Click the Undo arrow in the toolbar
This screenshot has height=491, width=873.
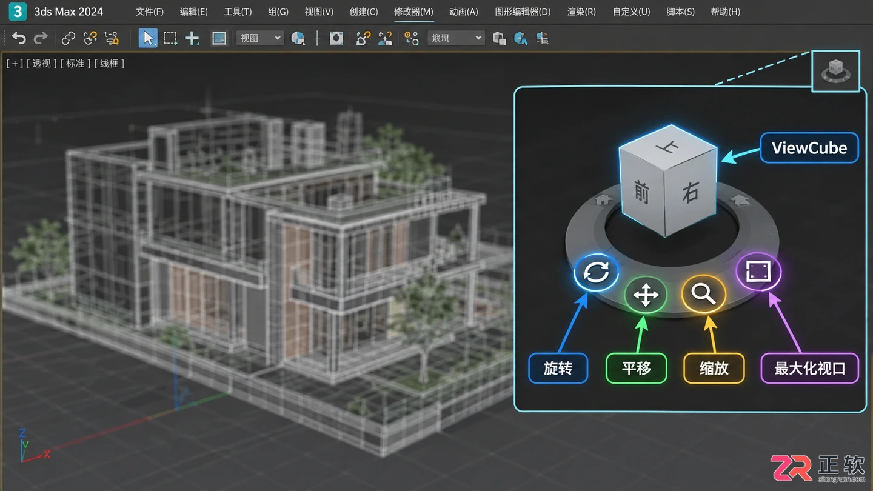pyautogui.click(x=19, y=39)
